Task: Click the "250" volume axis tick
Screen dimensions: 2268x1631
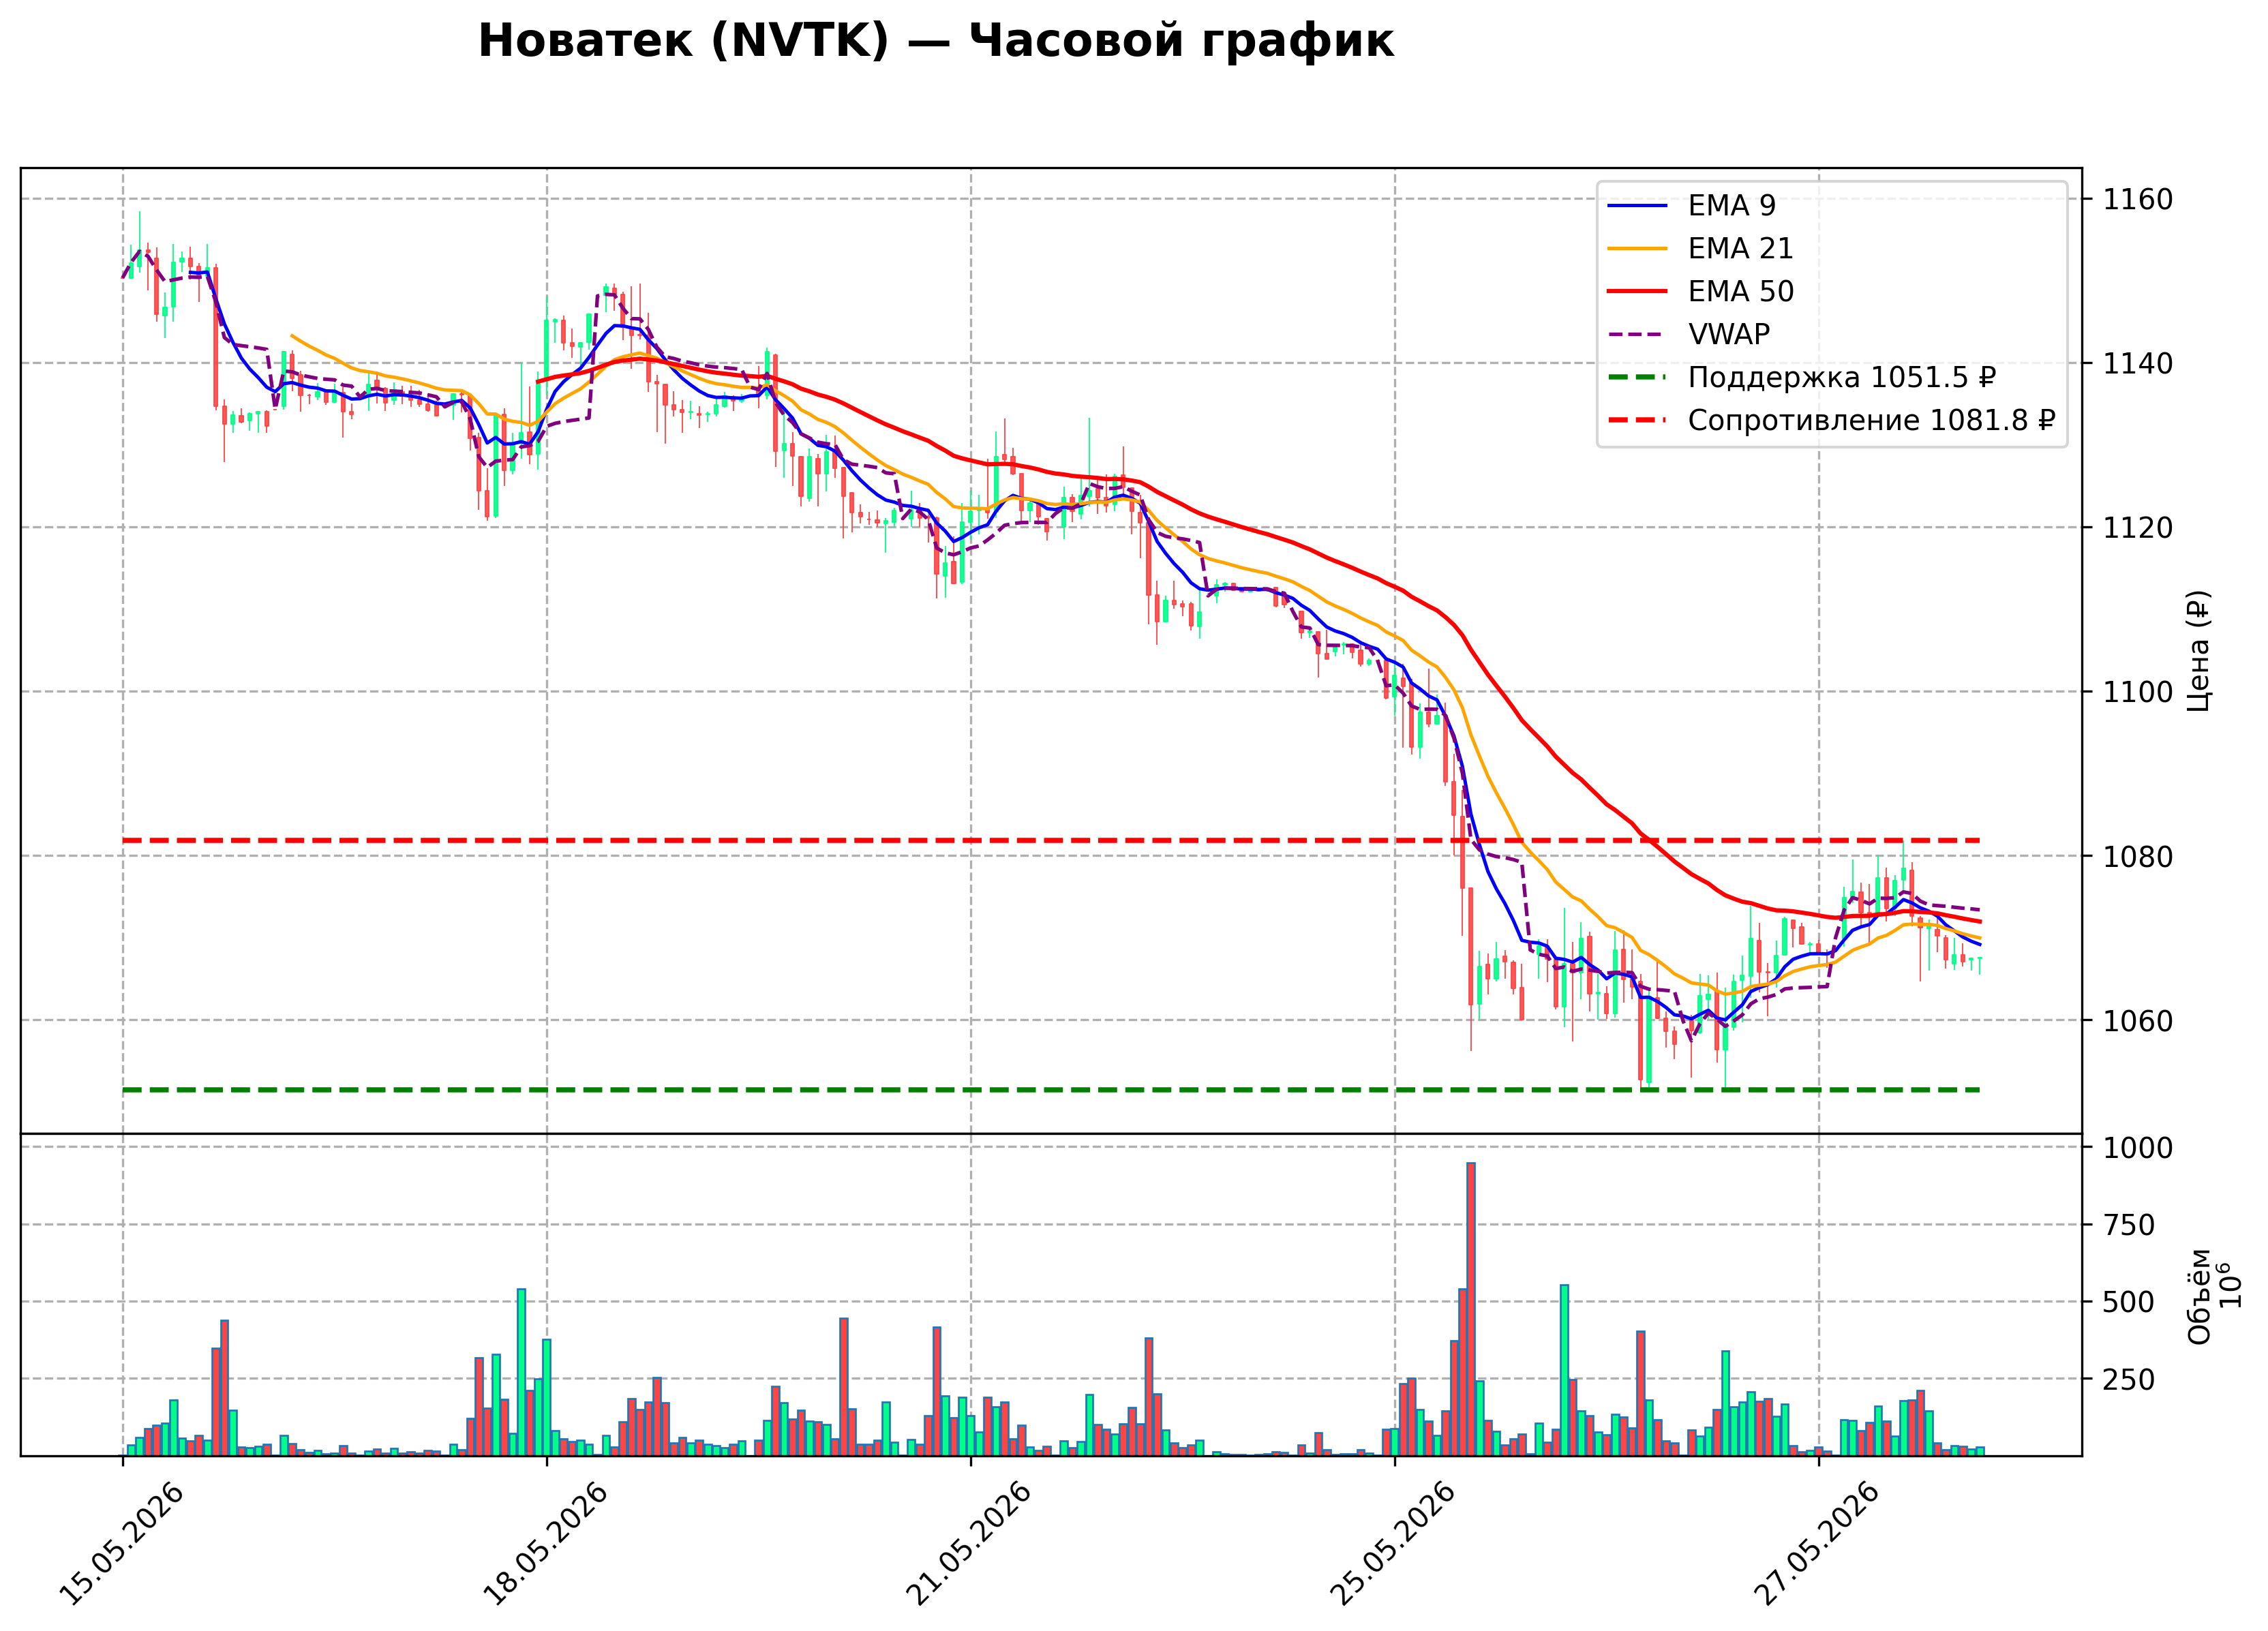Action: coord(2129,1379)
